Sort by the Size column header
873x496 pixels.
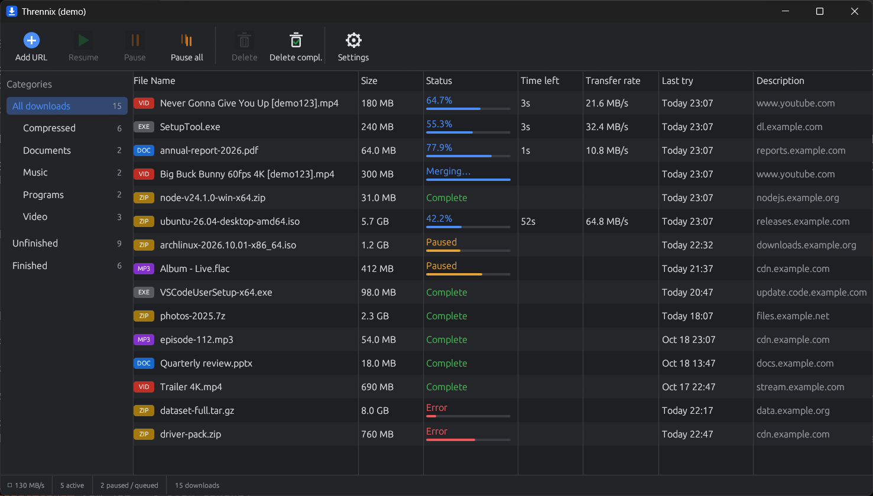click(x=391, y=81)
